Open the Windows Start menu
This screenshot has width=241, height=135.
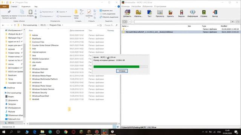coord(4,132)
